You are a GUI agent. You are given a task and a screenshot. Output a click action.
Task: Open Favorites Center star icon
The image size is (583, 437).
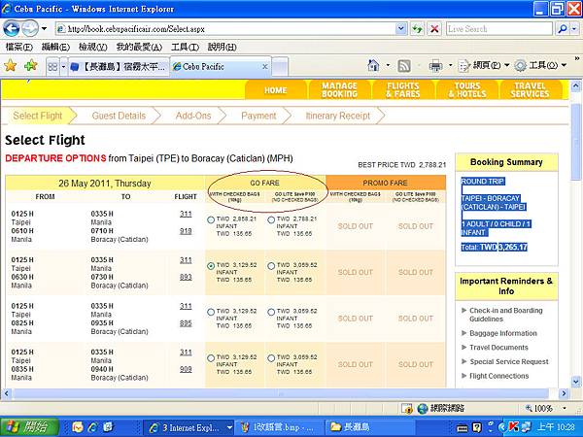pyautogui.click(x=10, y=66)
